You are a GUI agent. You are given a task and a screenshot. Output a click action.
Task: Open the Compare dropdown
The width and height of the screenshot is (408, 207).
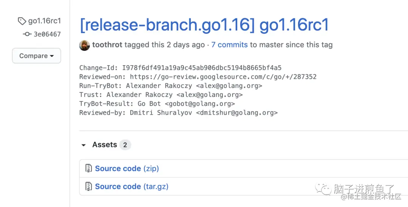36,56
